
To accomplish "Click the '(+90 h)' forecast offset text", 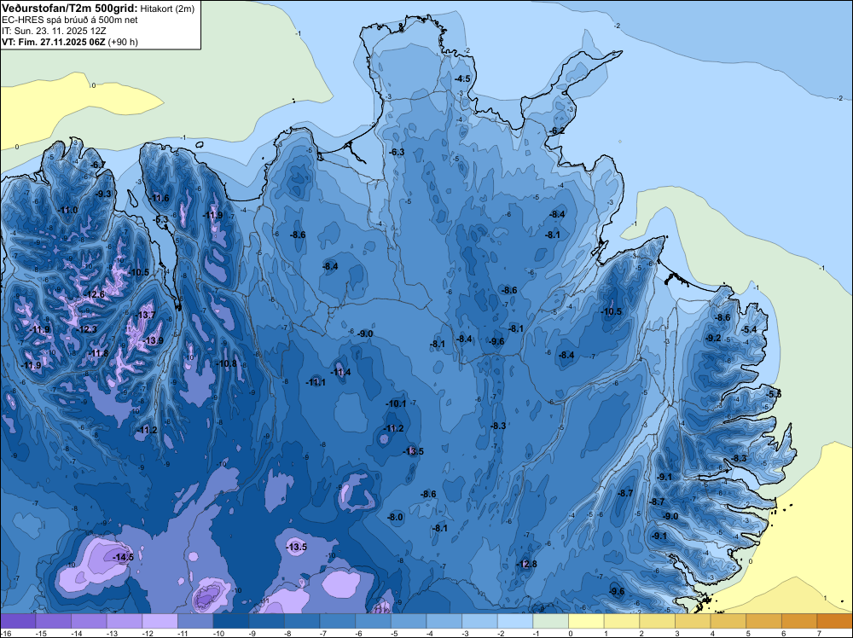I will pyautogui.click(x=123, y=42).
